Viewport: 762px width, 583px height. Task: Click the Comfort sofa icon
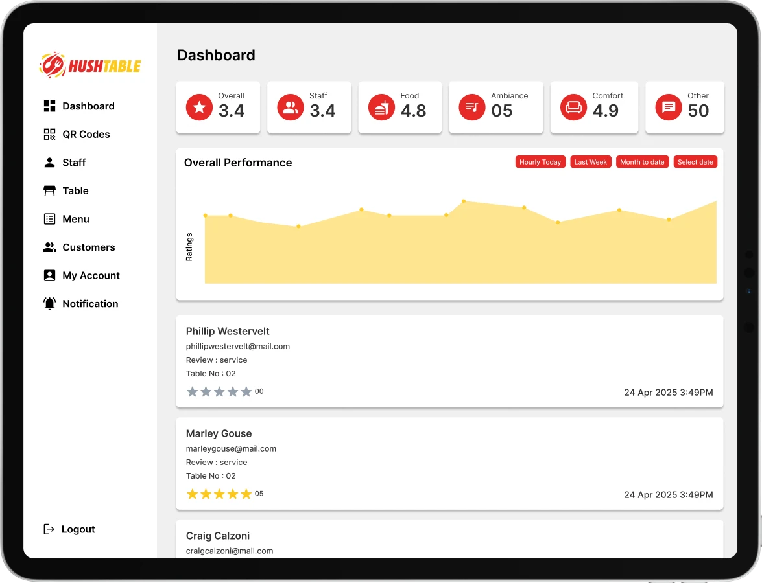[x=573, y=108]
